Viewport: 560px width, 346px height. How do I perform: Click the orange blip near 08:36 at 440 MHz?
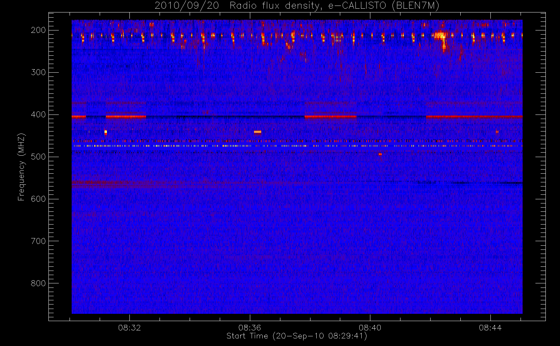click(258, 132)
